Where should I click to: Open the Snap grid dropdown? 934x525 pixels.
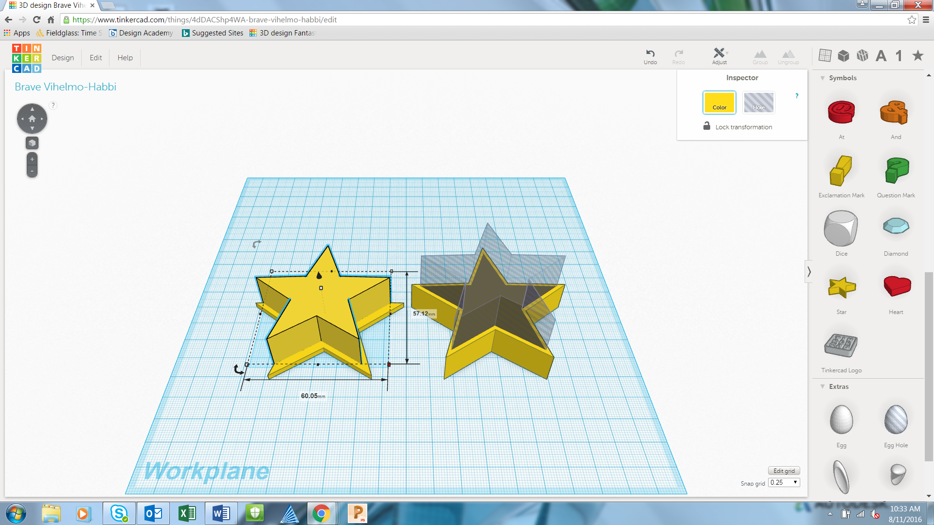(784, 482)
